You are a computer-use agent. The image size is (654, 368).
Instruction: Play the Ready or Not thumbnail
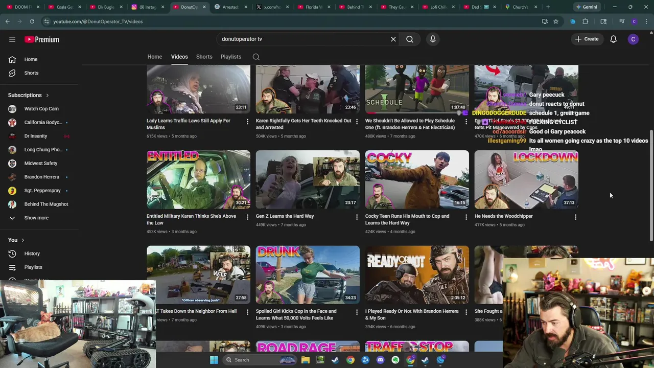(x=417, y=275)
